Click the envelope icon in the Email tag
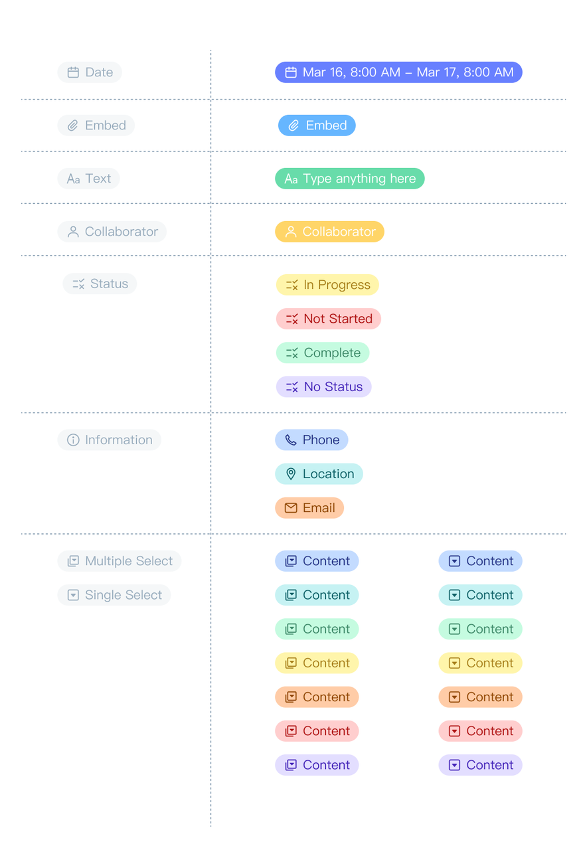Image resolution: width=583 pixels, height=850 pixels. click(291, 508)
